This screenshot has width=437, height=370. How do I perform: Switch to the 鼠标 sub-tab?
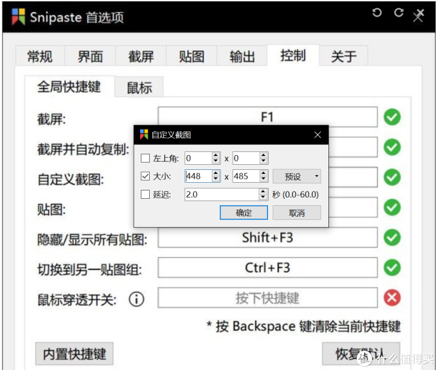(139, 88)
